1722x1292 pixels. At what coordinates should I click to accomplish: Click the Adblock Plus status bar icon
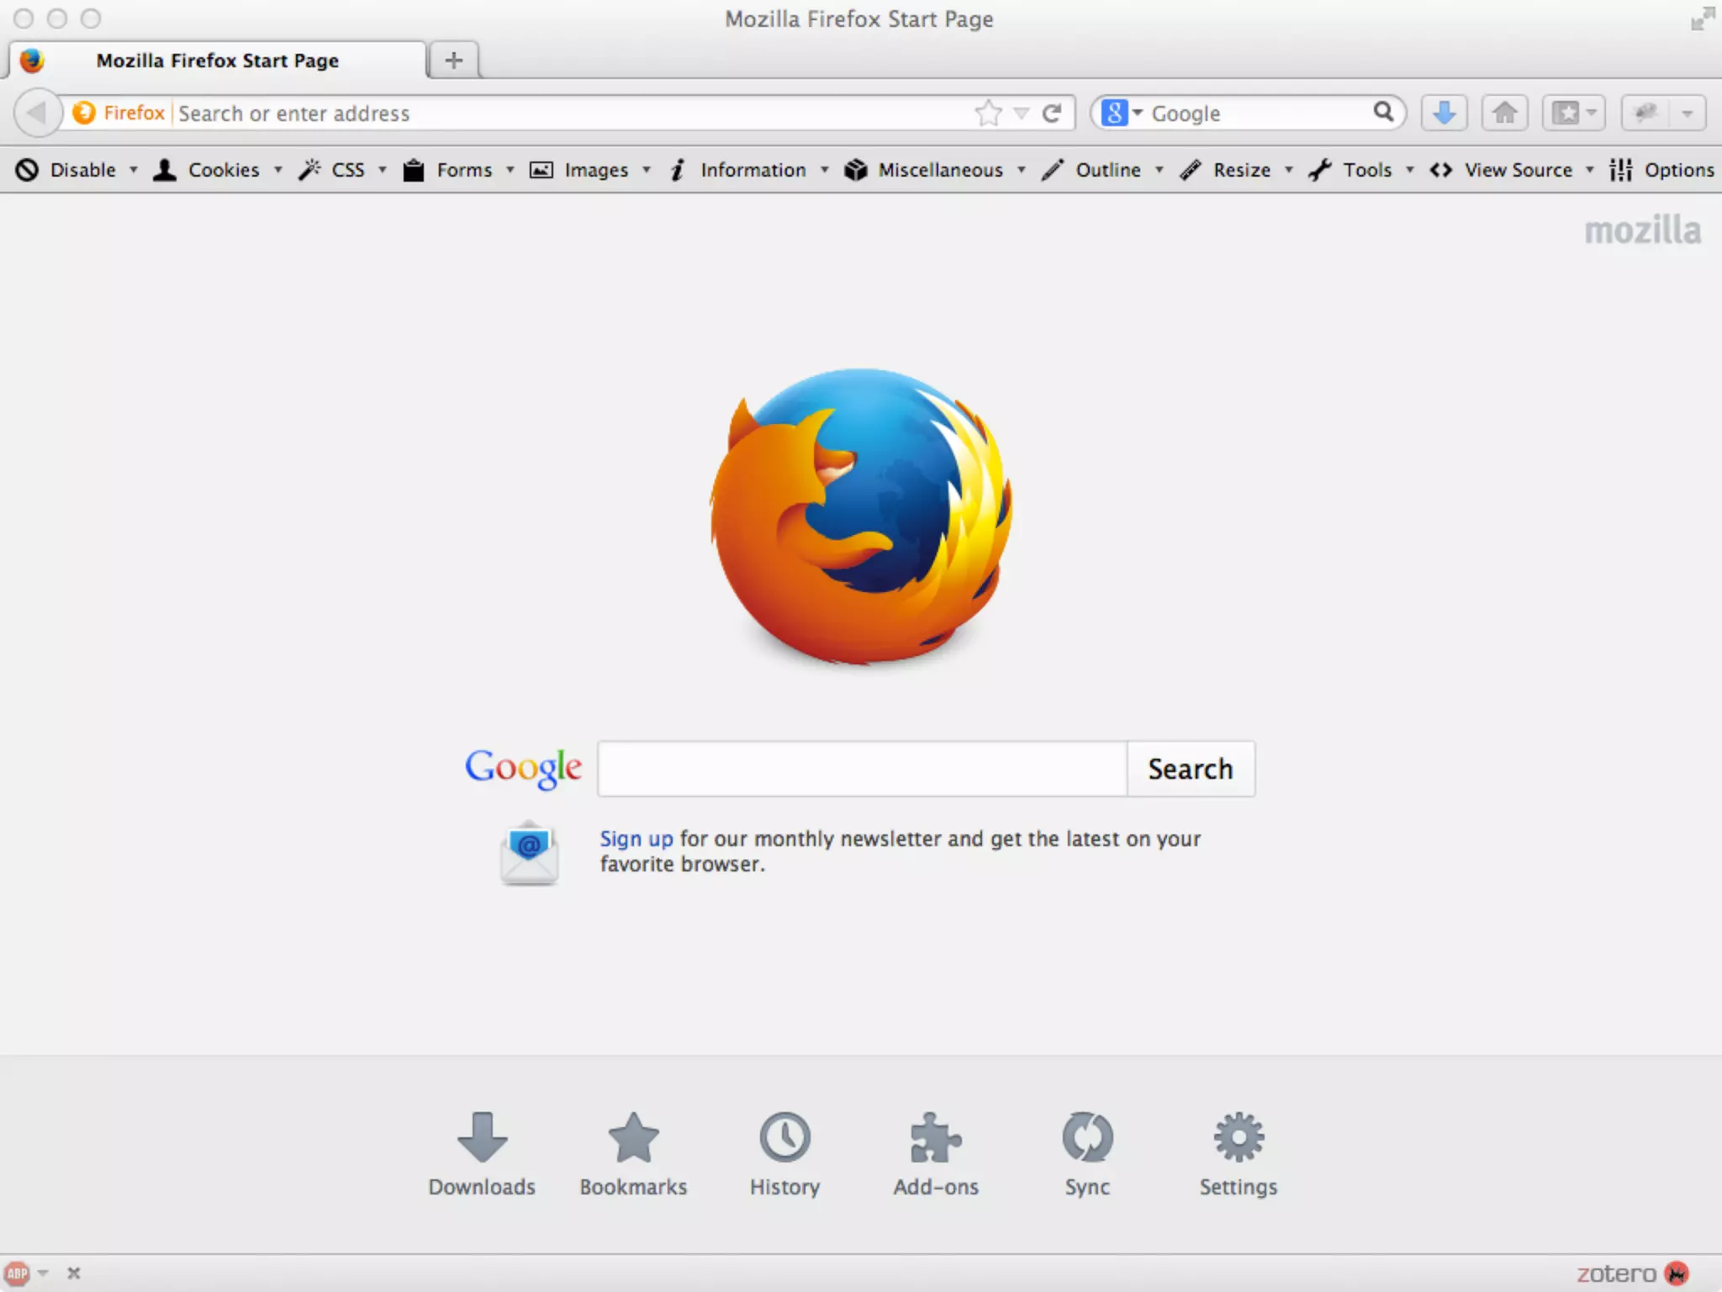(x=17, y=1273)
